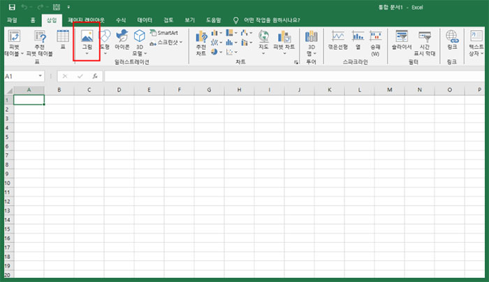489x282 pixels.
Task: Insert a 열 (Column) sparkline
Action: [358, 41]
